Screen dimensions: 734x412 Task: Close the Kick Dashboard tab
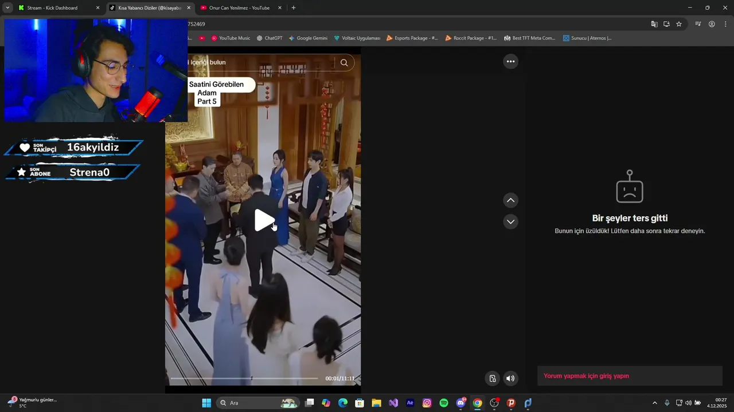tap(97, 8)
